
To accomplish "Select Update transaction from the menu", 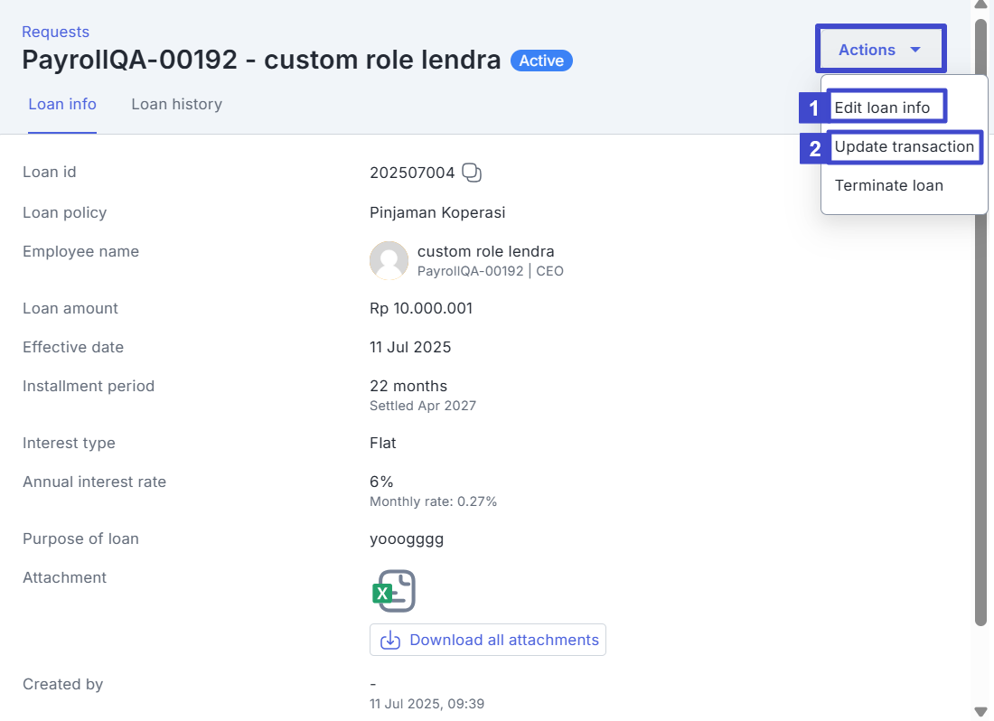I will (904, 146).
